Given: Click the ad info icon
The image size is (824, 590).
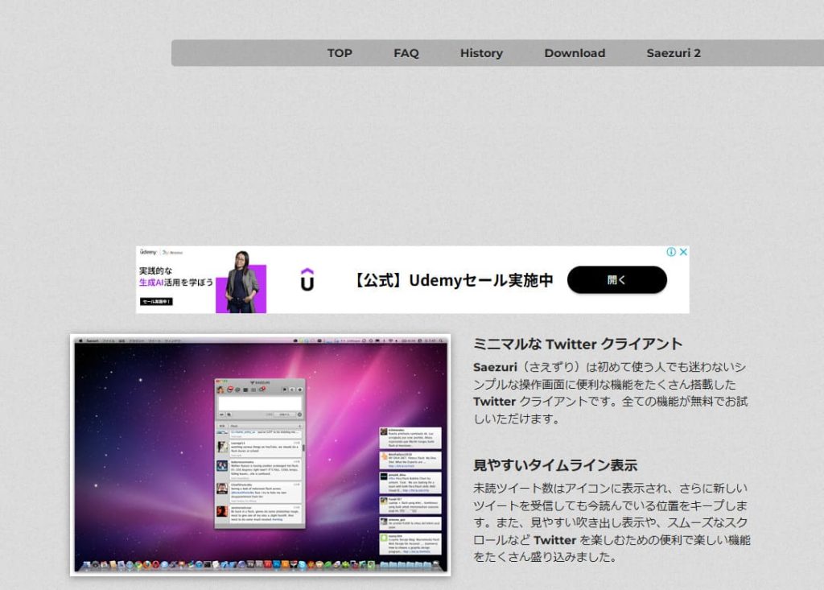Looking at the screenshot, I should click(x=671, y=252).
